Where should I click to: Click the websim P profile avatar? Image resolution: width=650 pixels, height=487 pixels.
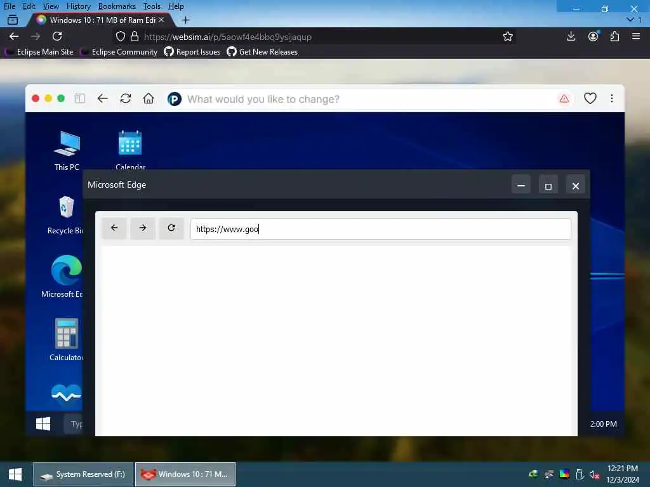[175, 99]
